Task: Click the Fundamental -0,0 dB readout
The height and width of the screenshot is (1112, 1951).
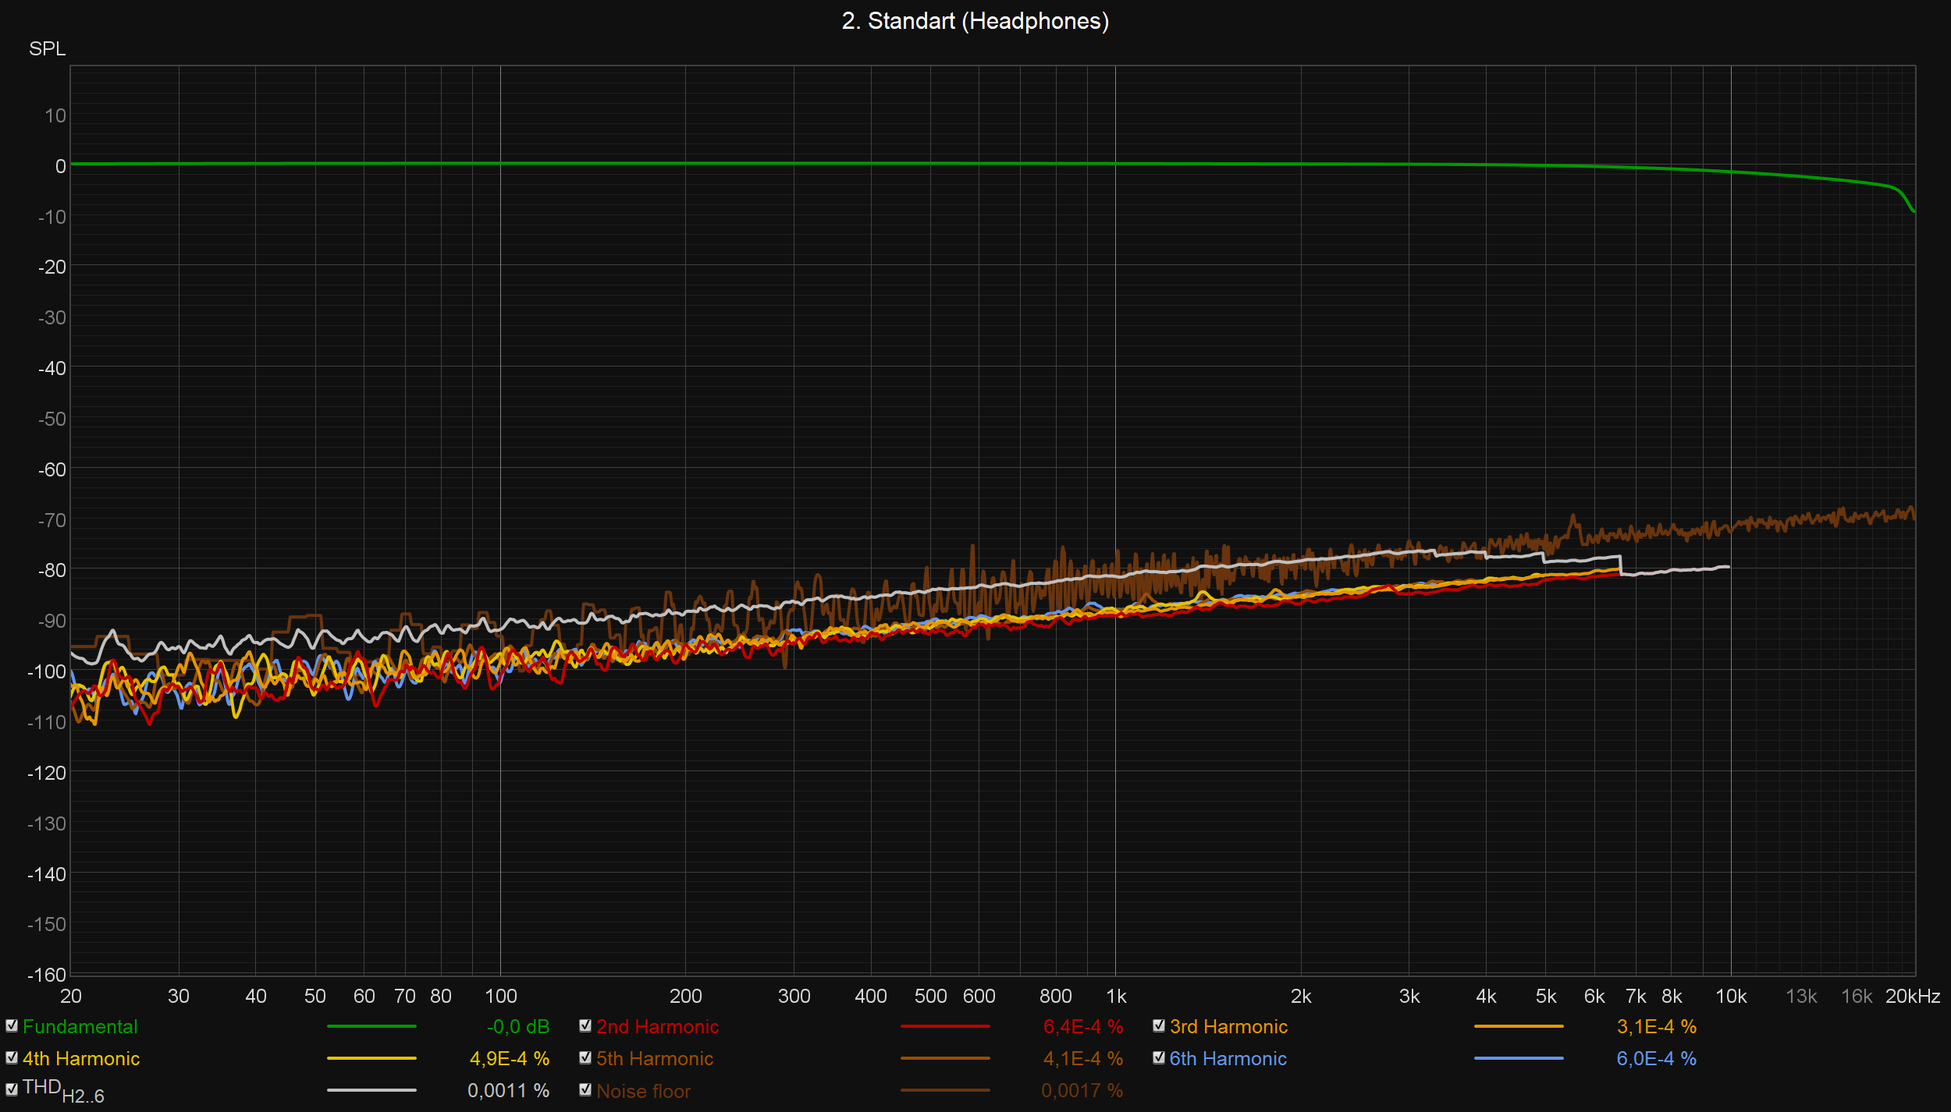Action: [518, 1027]
